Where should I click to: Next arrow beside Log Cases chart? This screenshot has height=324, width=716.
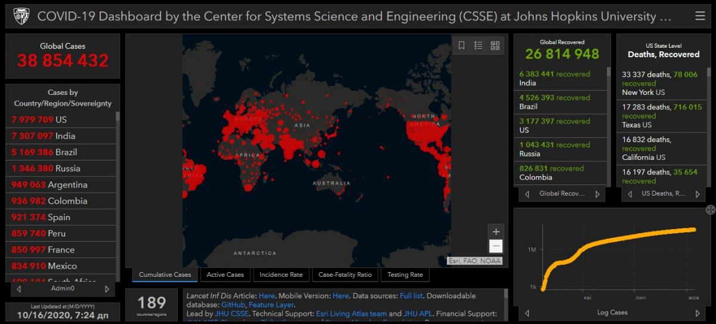pos(698,313)
